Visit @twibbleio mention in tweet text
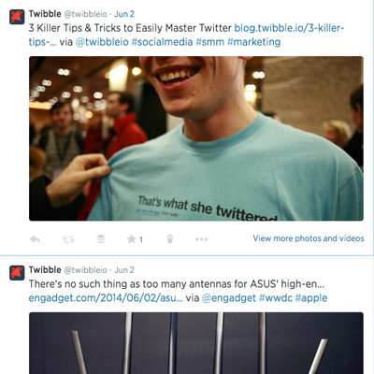This screenshot has height=374, width=374. (102, 42)
